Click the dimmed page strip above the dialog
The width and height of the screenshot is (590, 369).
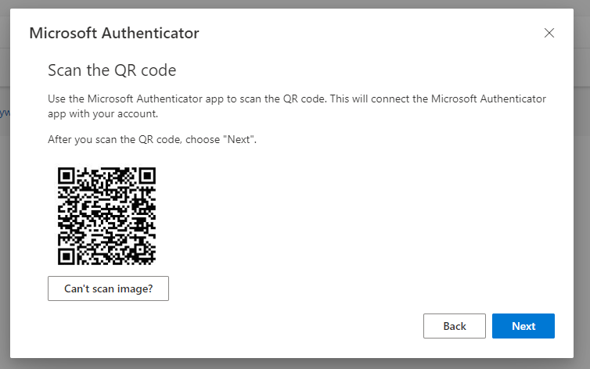(295, 4)
